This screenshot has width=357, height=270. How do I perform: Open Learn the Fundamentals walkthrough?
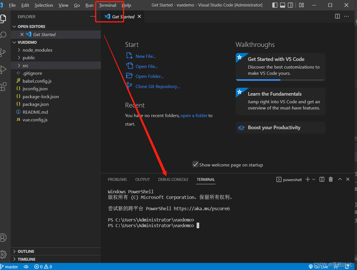[280, 101]
